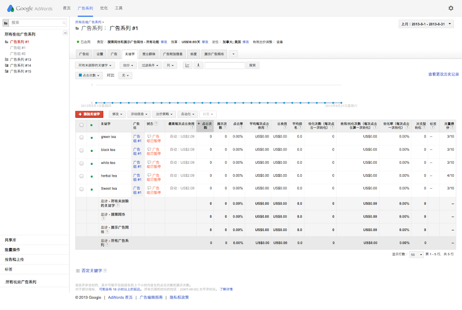This screenshot has width=462, height=310.
Task: Expand the 否定关键字 section
Action: point(78,271)
